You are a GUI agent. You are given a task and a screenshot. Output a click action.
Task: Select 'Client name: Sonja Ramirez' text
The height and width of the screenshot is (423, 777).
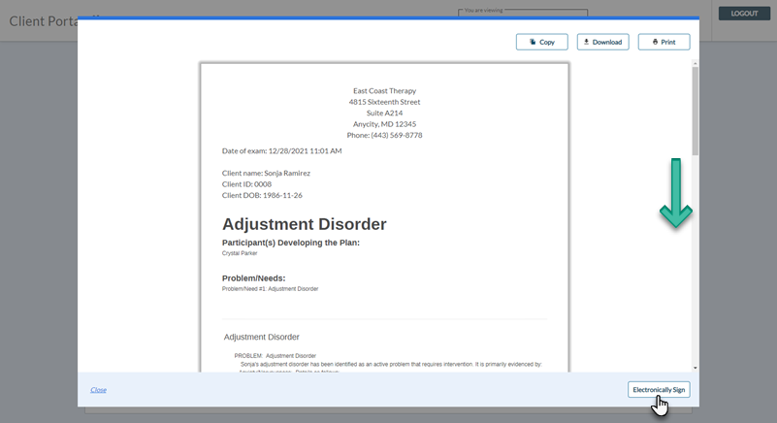266,173
